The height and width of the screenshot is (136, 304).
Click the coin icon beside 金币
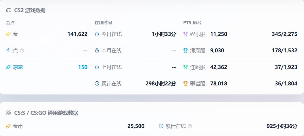[8, 126]
